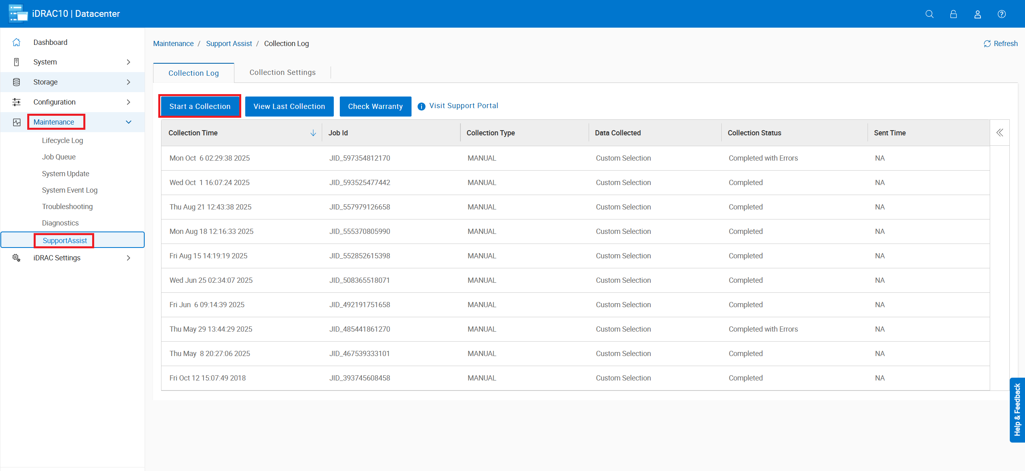Open the SupportAssist menu item
Screen dimensions: 1025x471
[x=65, y=240]
